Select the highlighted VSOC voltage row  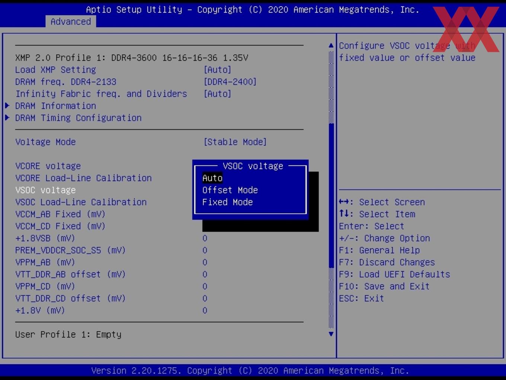(45, 190)
